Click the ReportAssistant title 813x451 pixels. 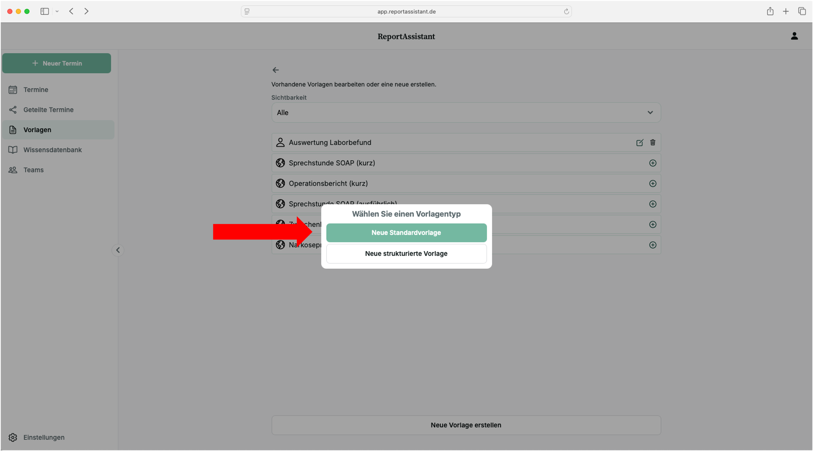click(406, 36)
